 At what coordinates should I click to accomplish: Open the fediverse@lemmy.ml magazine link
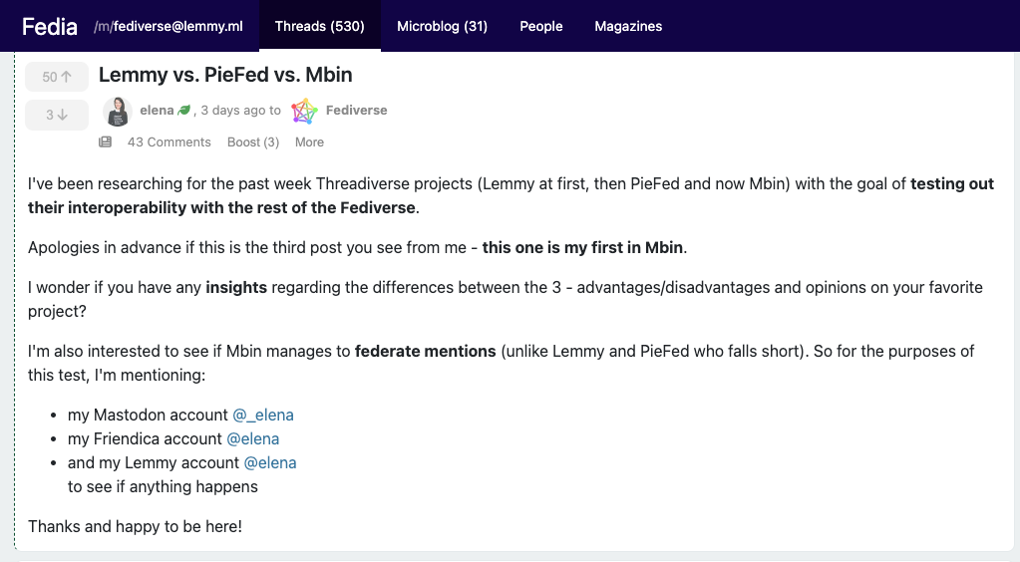pos(169,26)
